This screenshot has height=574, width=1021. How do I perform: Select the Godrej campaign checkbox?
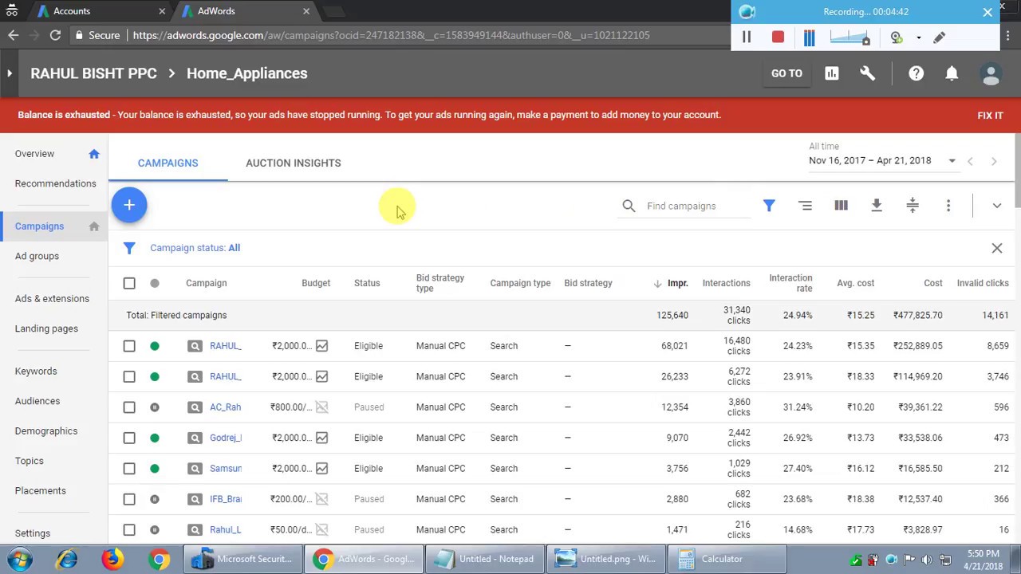click(x=129, y=438)
